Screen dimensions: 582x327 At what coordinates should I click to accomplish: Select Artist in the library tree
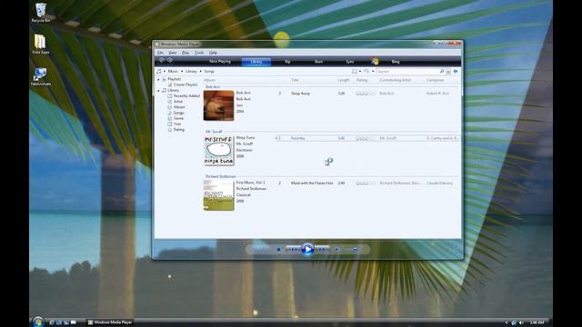click(x=178, y=102)
